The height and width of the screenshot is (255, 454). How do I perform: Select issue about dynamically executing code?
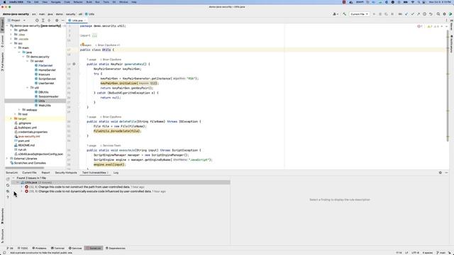pos(94,191)
